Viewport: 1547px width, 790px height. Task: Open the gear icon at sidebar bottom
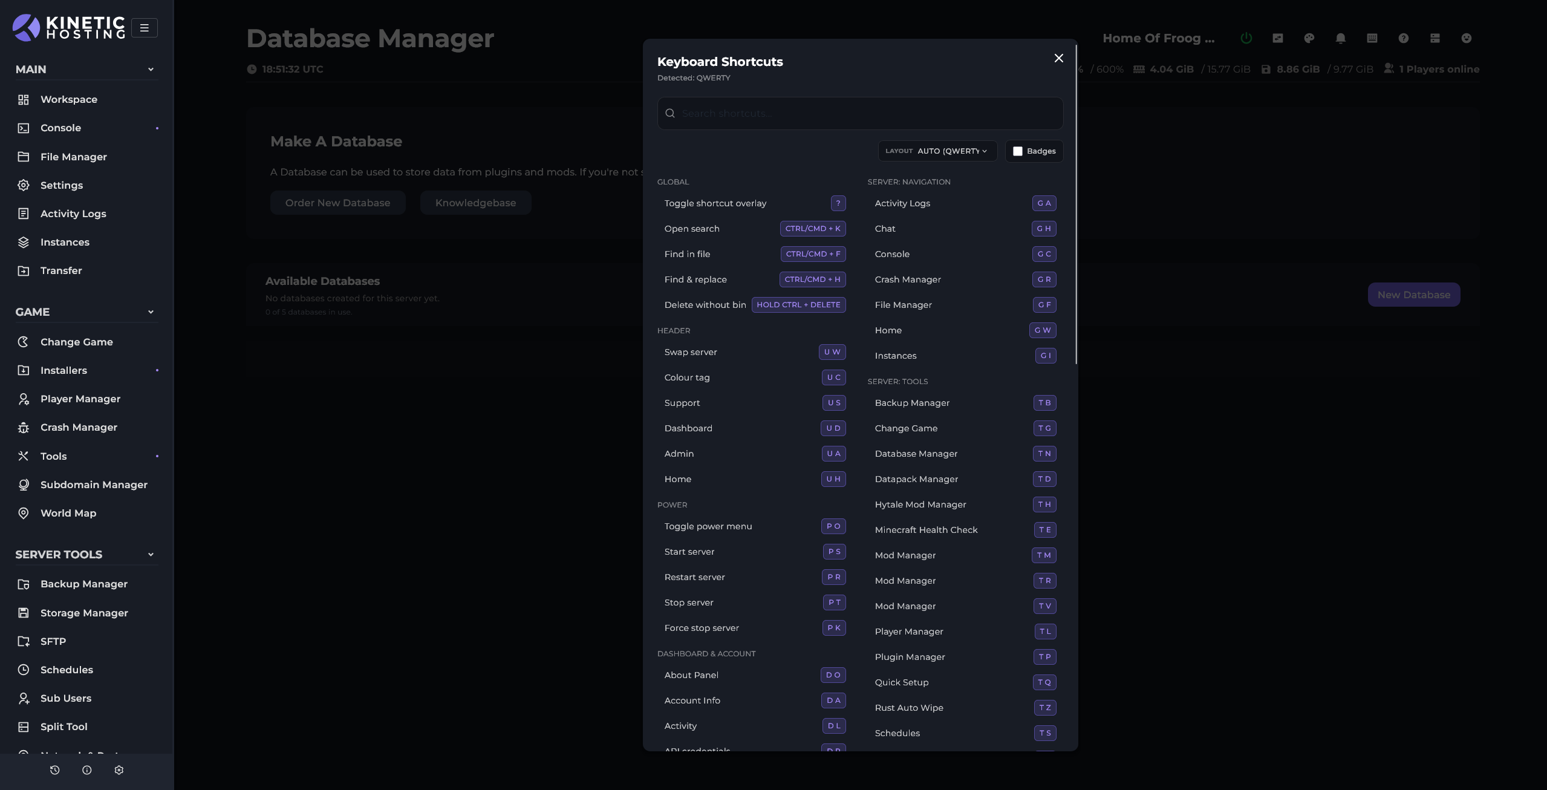click(119, 770)
